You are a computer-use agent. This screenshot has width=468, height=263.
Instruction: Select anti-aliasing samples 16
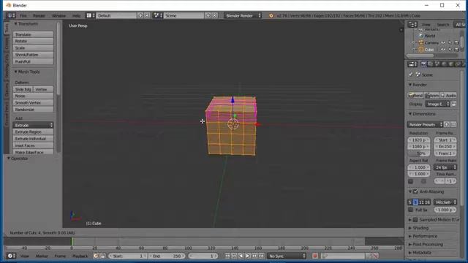[427, 202]
